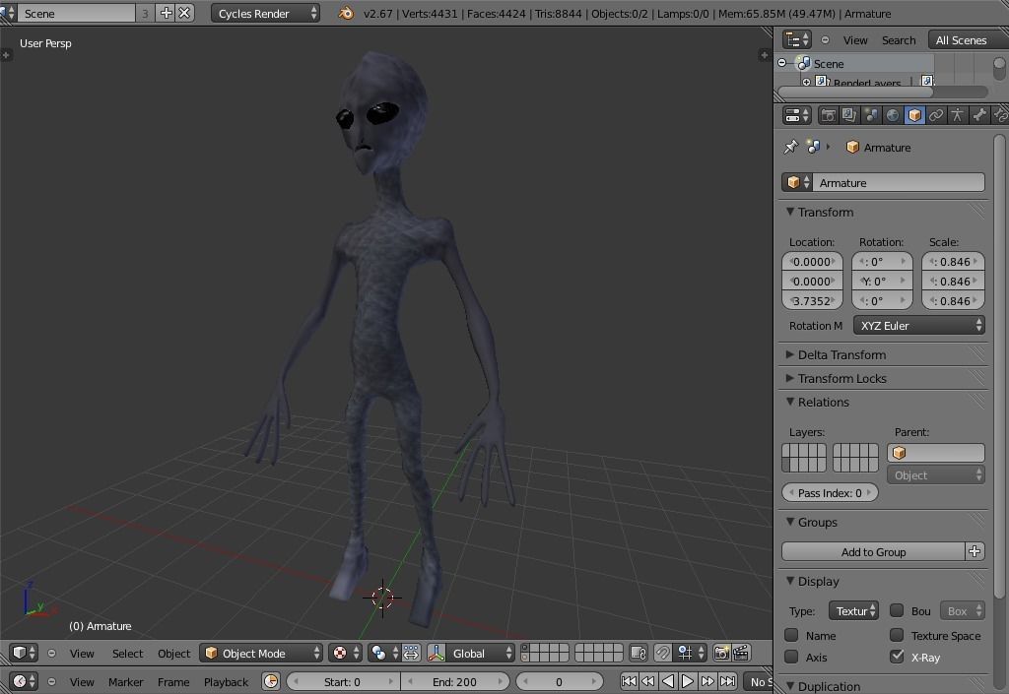1009x694 pixels.
Task: Open the XYZ Euler rotation mode dropdown
Action: pos(919,325)
